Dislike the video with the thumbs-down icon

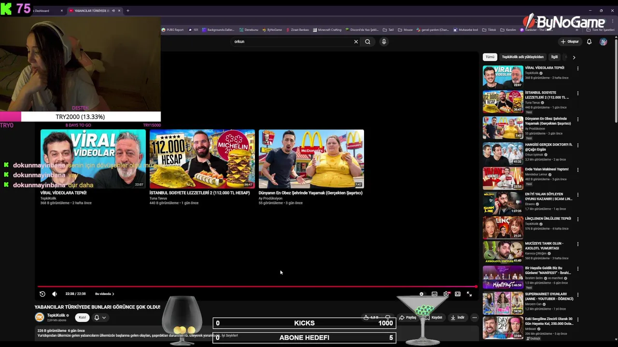(387, 318)
